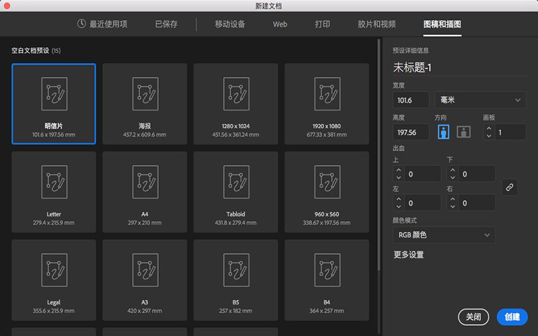Pick the A4 preset icon
The image size is (538, 336).
point(145,181)
